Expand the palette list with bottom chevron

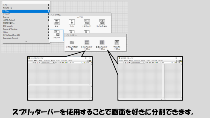[26, 42]
